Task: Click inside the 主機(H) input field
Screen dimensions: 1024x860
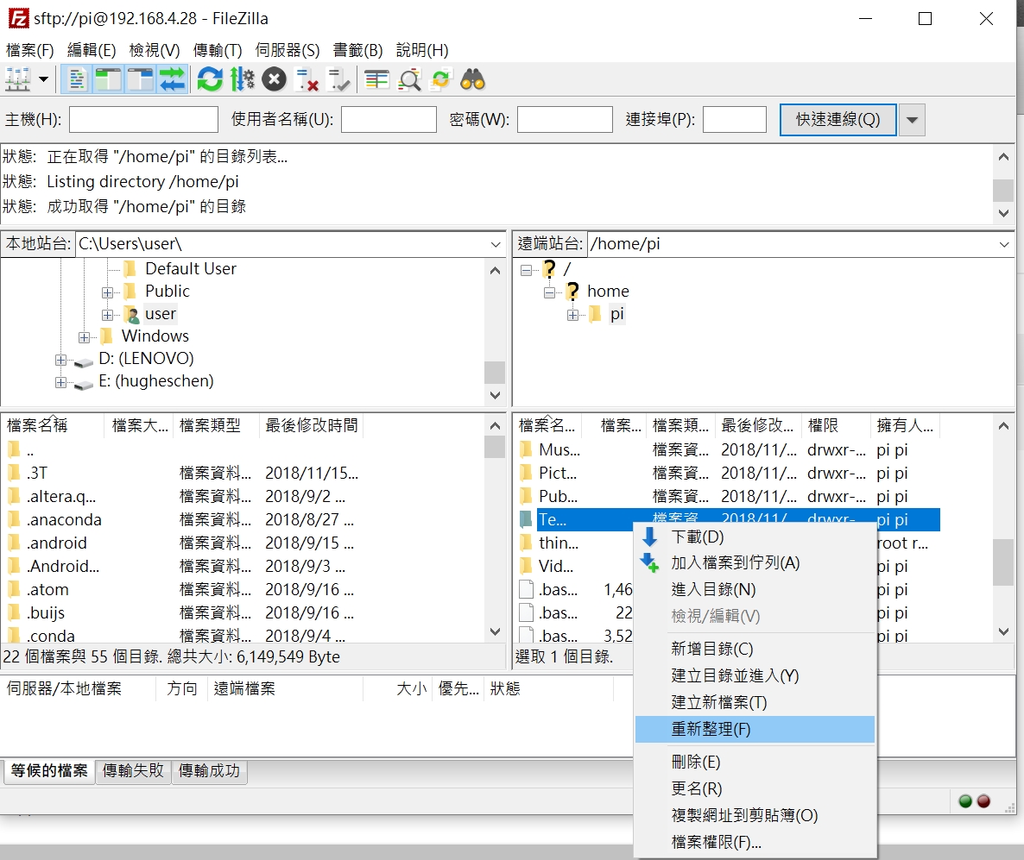Action: (142, 119)
